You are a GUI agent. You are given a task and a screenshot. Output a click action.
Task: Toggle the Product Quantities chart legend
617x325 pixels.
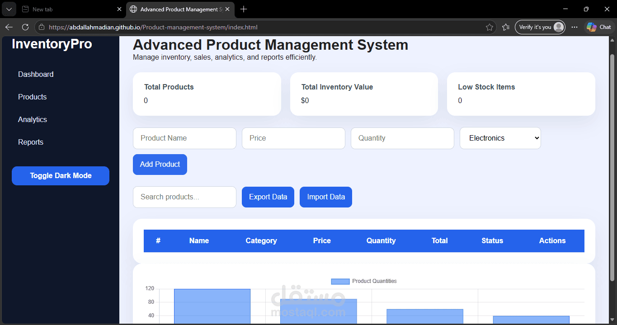364,281
